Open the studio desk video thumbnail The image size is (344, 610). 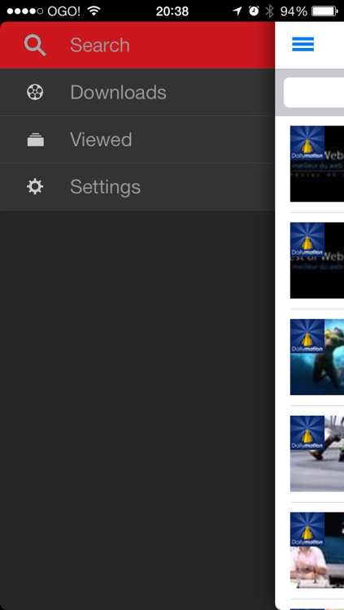point(317,550)
